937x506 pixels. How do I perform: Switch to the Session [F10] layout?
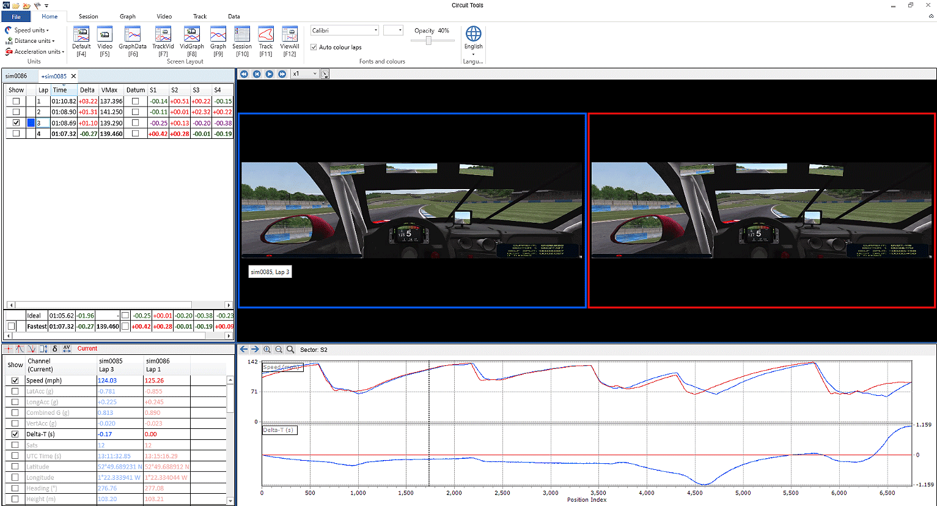242,42
